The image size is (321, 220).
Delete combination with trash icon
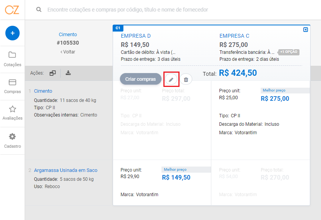[x=186, y=79]
